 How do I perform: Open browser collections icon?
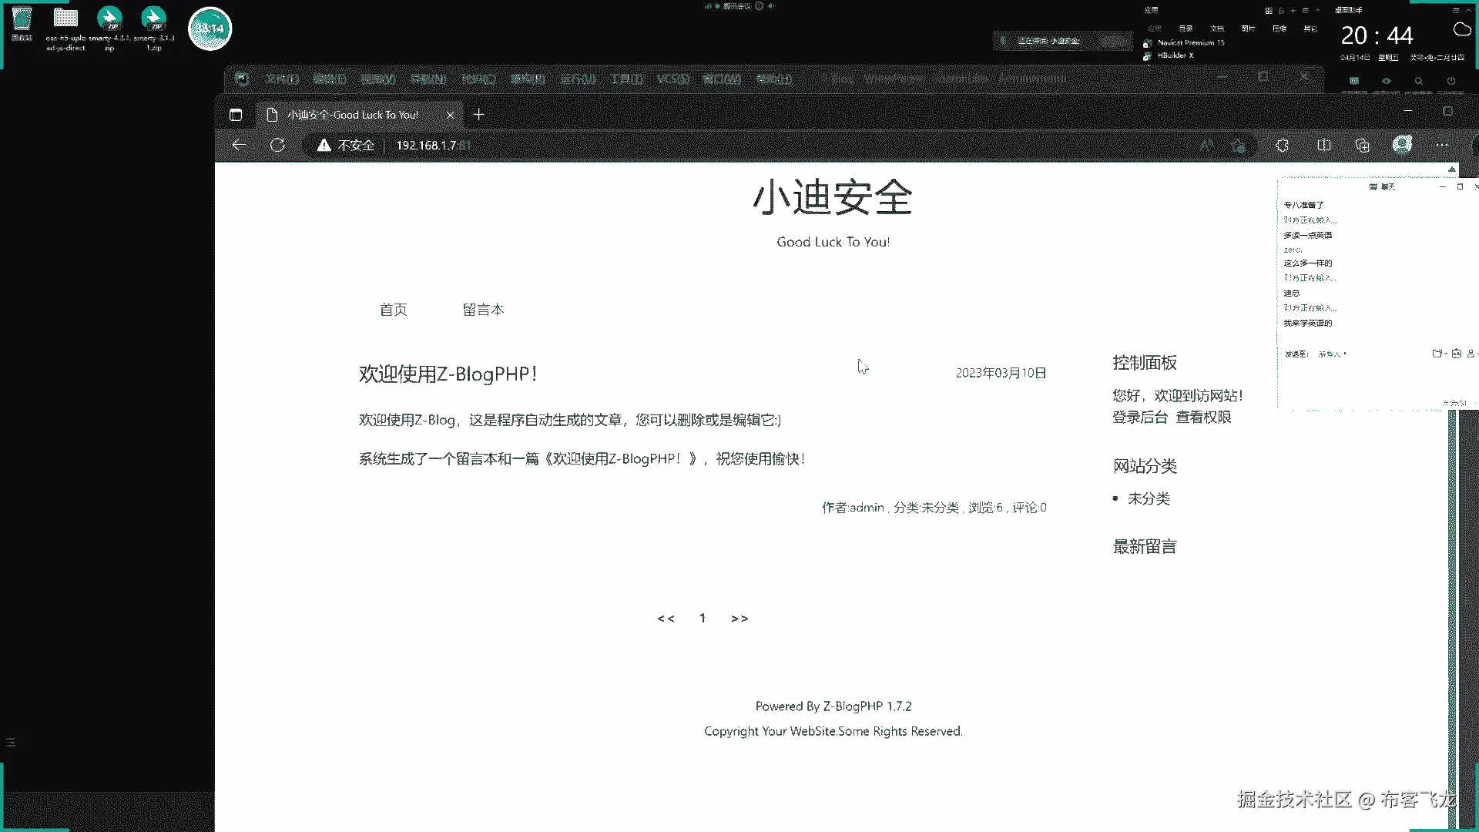point(1362,145)
